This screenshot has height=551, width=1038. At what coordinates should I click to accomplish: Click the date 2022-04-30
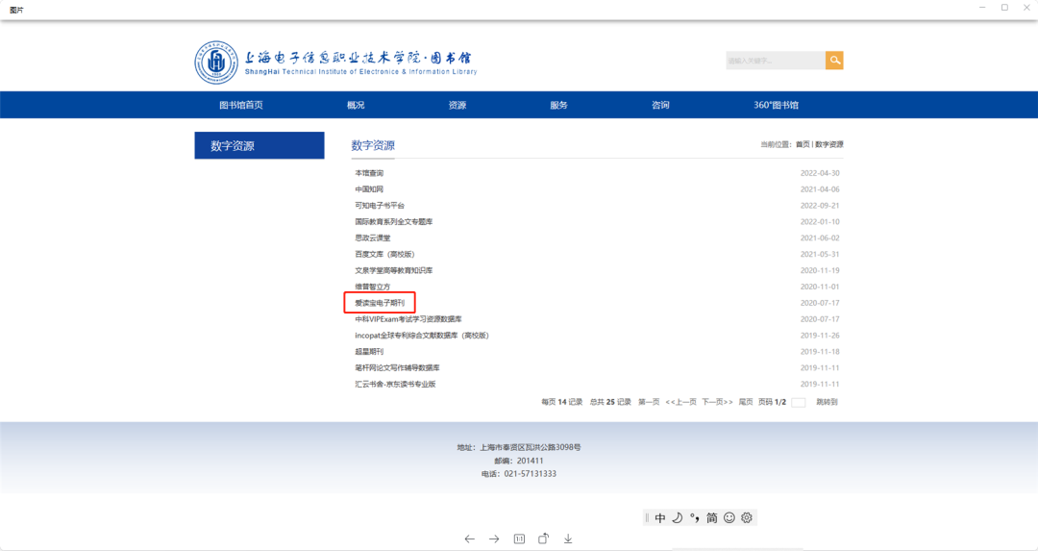tap(820, 173)
